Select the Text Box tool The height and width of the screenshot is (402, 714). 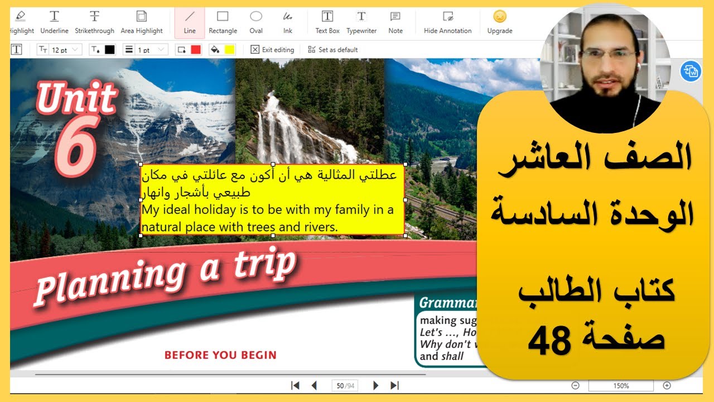[x=327, y=22]
